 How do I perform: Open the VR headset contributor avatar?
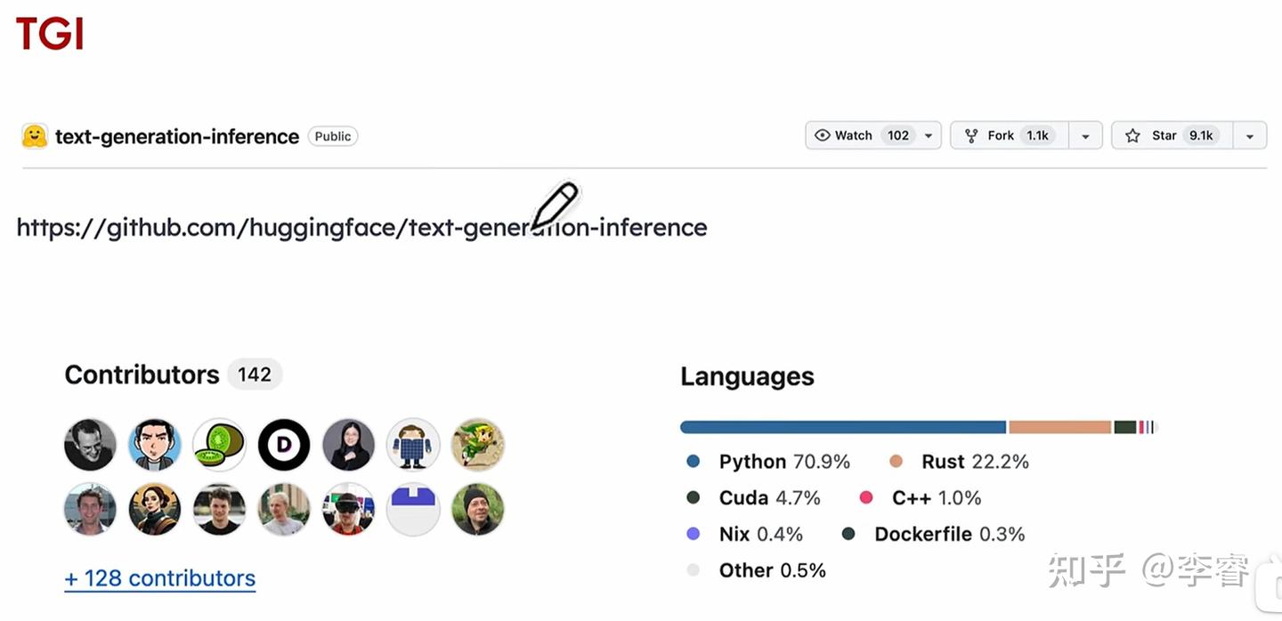pos(348,510)
